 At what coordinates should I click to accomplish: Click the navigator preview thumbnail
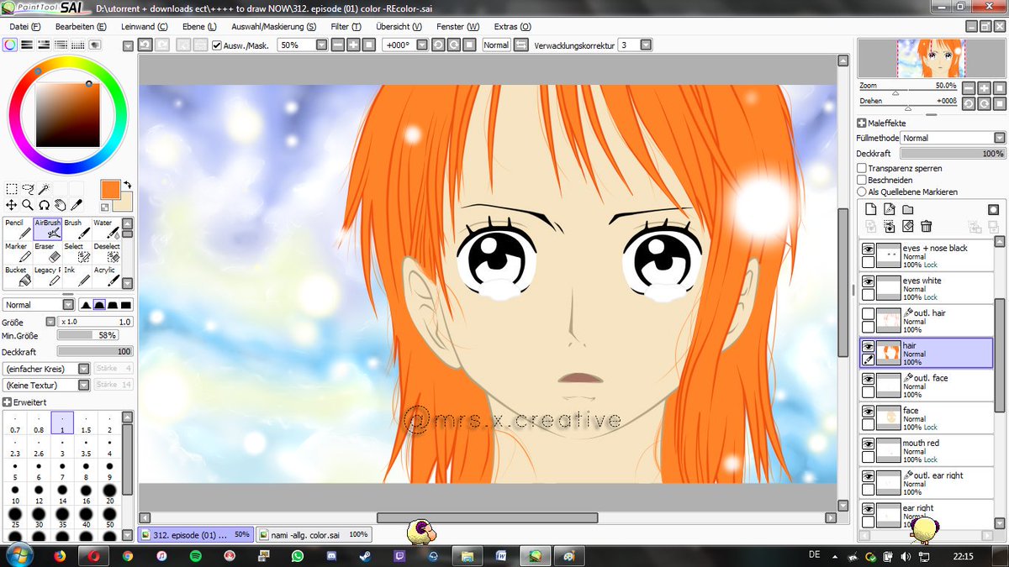(932, 58)
